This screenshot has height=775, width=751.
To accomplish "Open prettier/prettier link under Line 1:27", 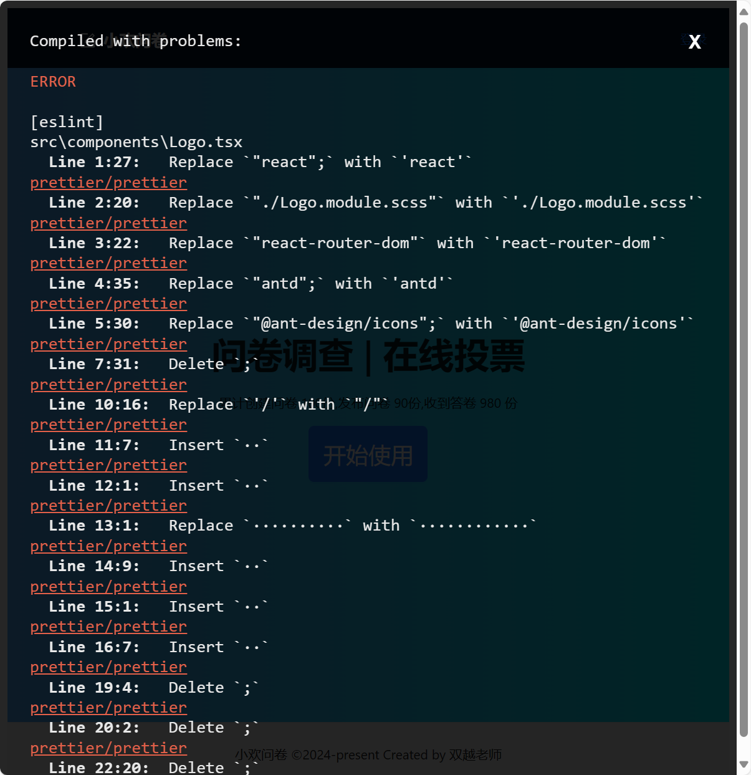I will pyautogui.click(x=108, y=183).
